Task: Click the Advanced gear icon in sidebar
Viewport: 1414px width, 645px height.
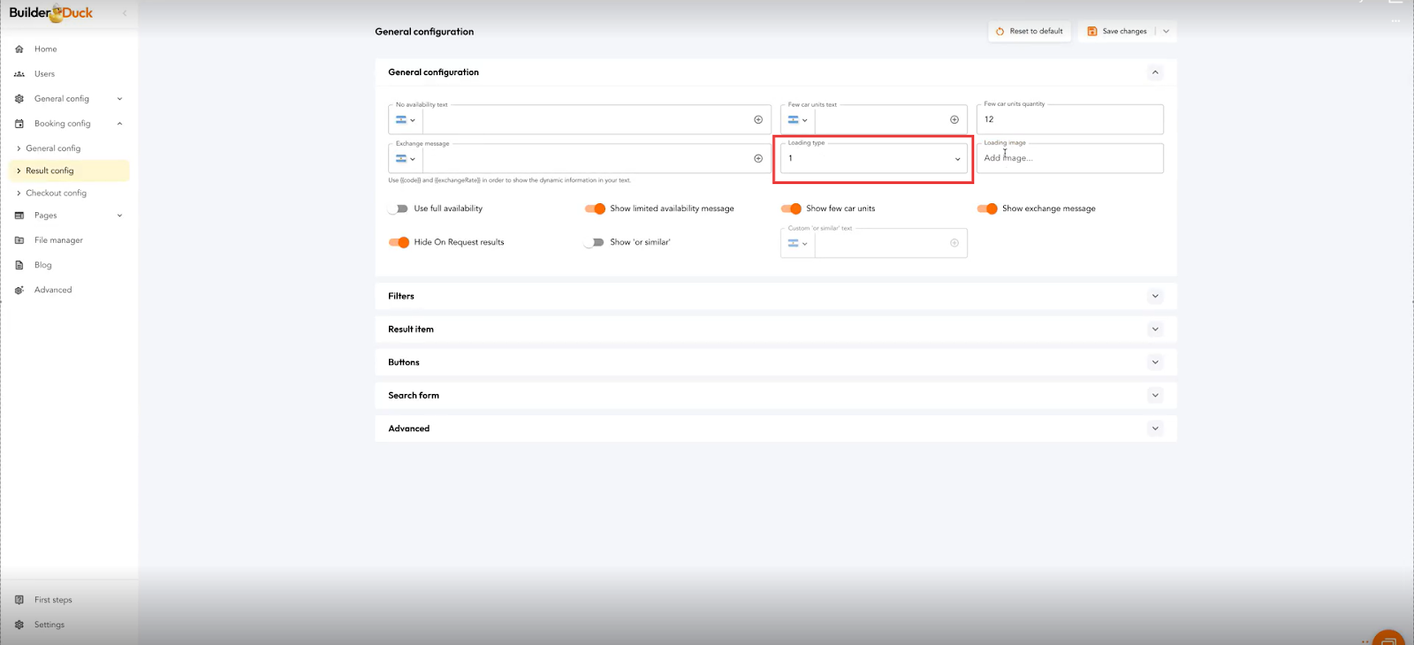Action: (19, 290)
